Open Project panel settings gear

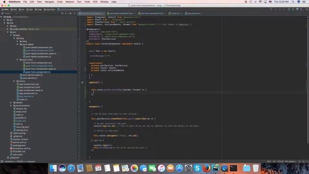click(70, 14)
